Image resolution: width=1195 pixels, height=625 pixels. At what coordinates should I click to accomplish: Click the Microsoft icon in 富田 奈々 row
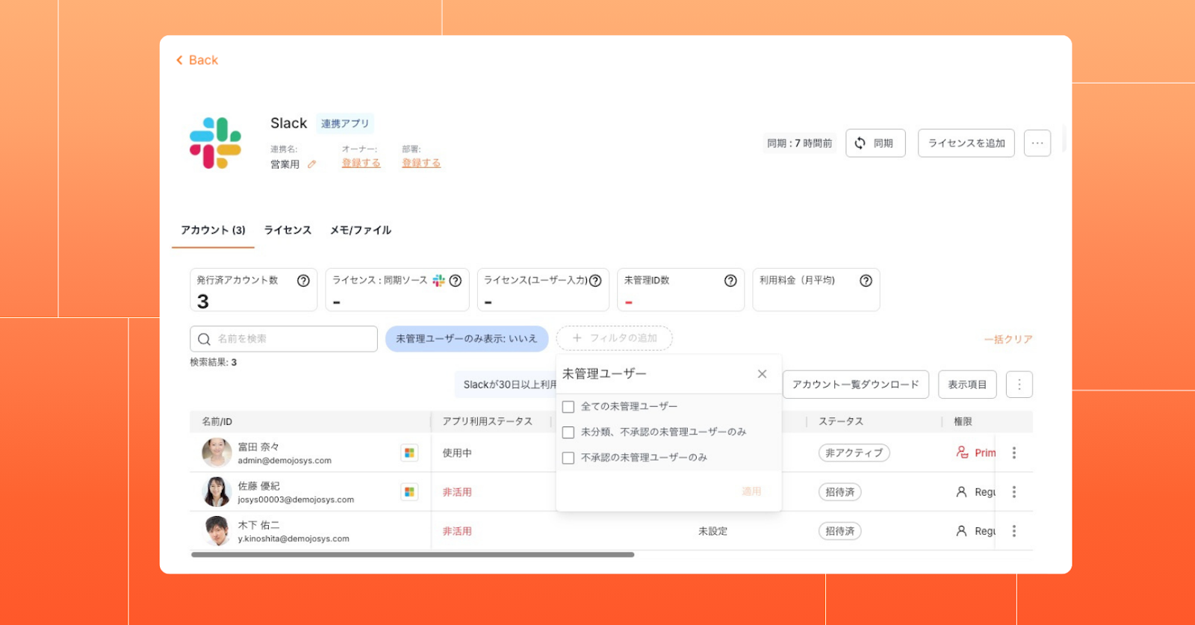click(409, 453)
